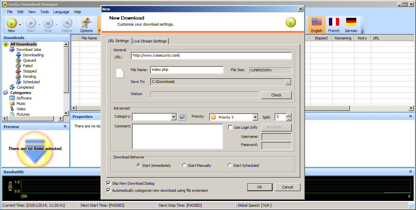
Task: Toggle automatic categorization by file extension
Action: 108,190
